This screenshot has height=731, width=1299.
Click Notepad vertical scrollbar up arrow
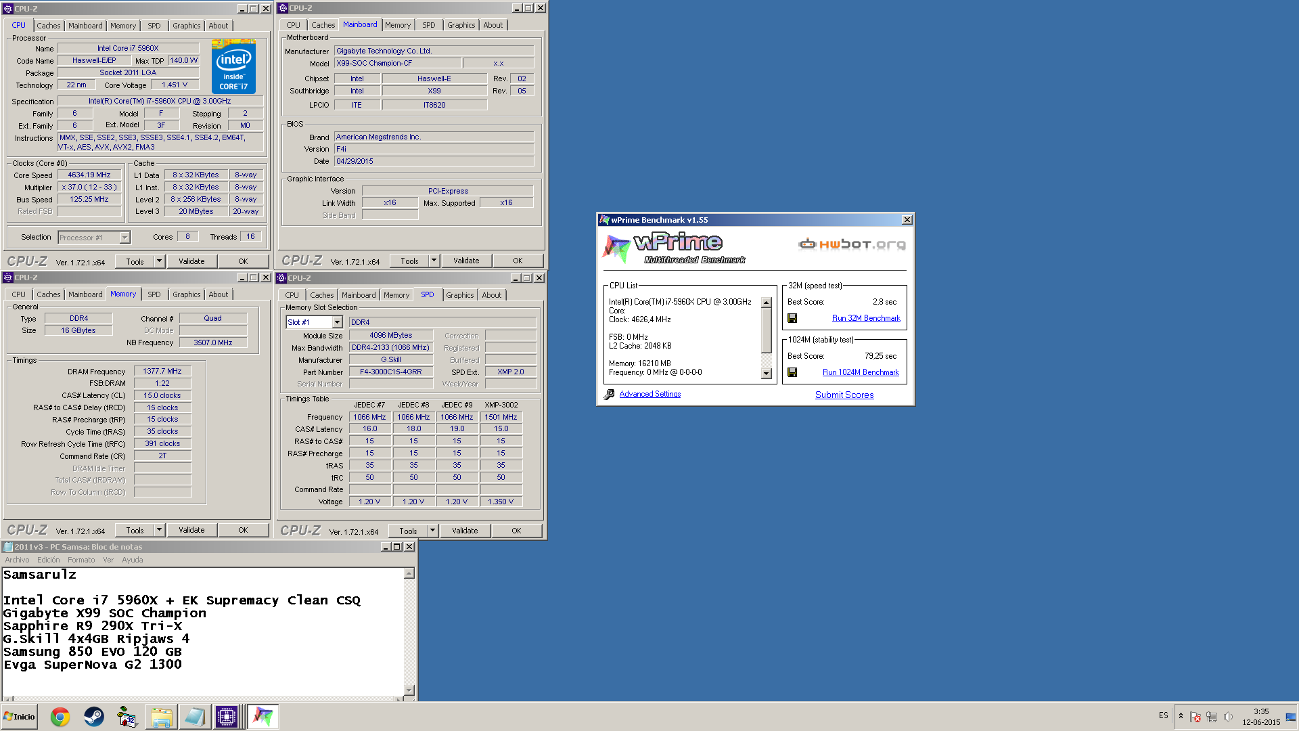point(409,574)
